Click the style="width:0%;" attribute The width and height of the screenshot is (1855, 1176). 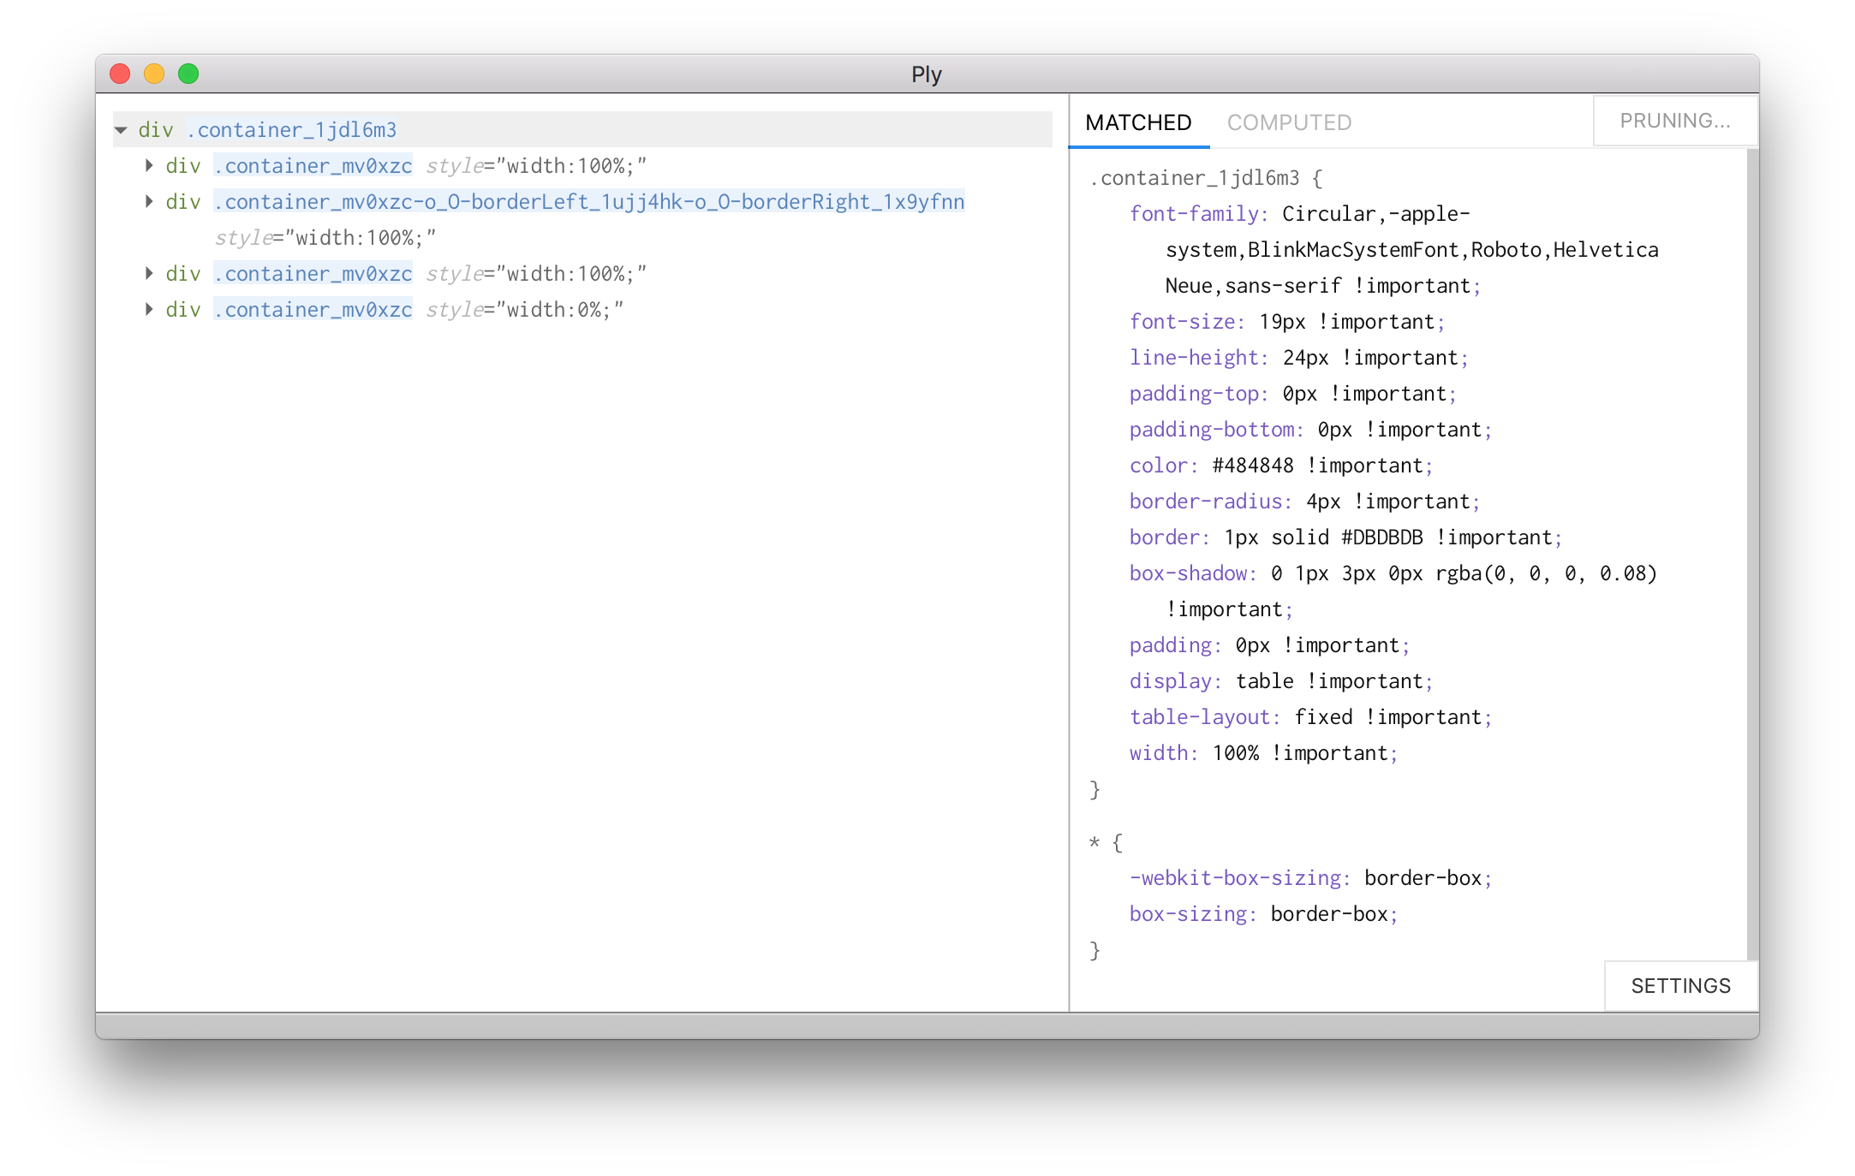pos(524,309)
